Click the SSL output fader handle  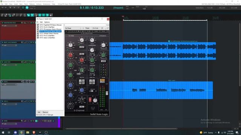click(107, 93)
